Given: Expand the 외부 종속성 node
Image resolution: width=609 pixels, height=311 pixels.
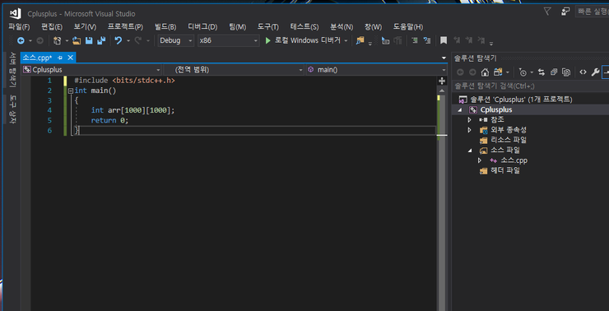Looking at the screenshot, I should tap(470, 130).
